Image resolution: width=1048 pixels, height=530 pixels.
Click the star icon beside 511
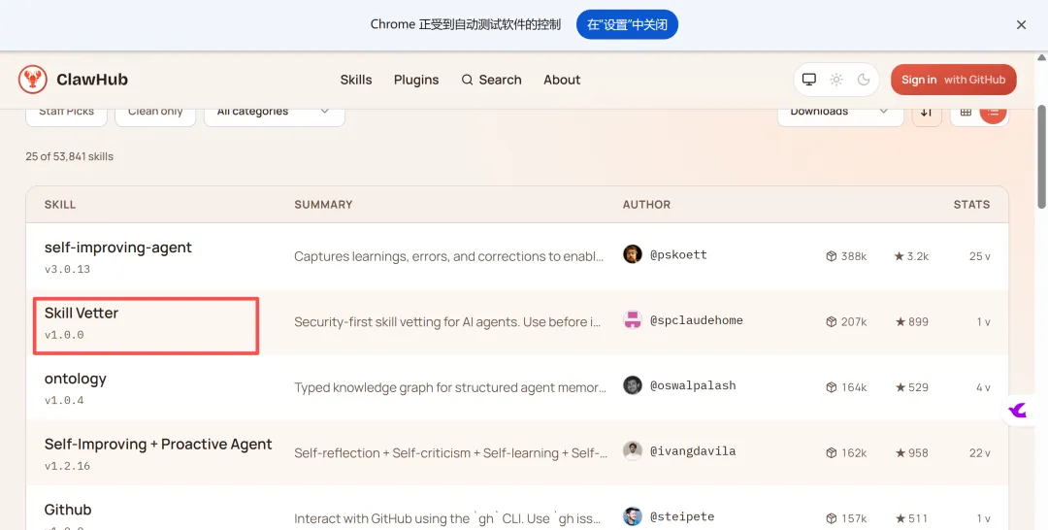coord(899,518)
